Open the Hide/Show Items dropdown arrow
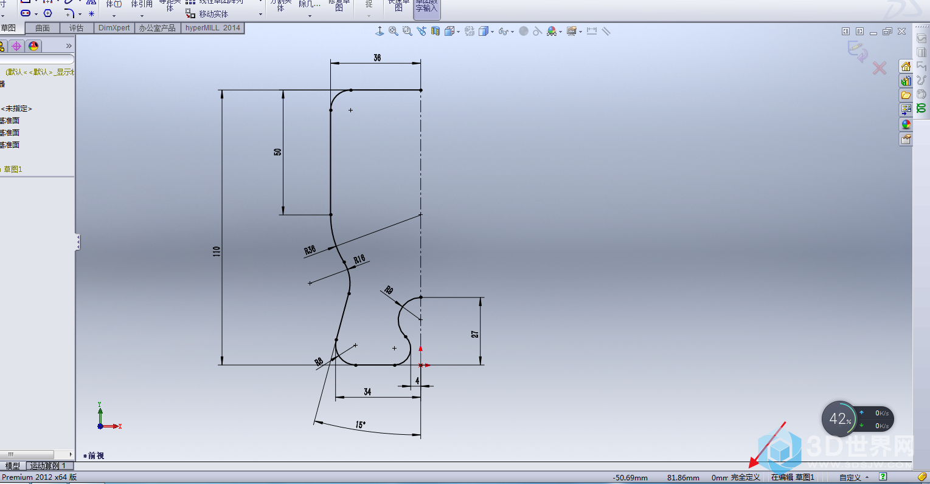The height and width of the screenshot is (484, 930). [x=513, y=32]
